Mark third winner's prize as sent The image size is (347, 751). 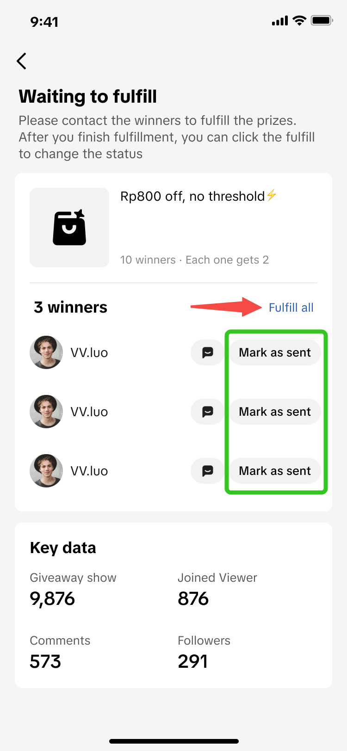click(x=275, y=471)
